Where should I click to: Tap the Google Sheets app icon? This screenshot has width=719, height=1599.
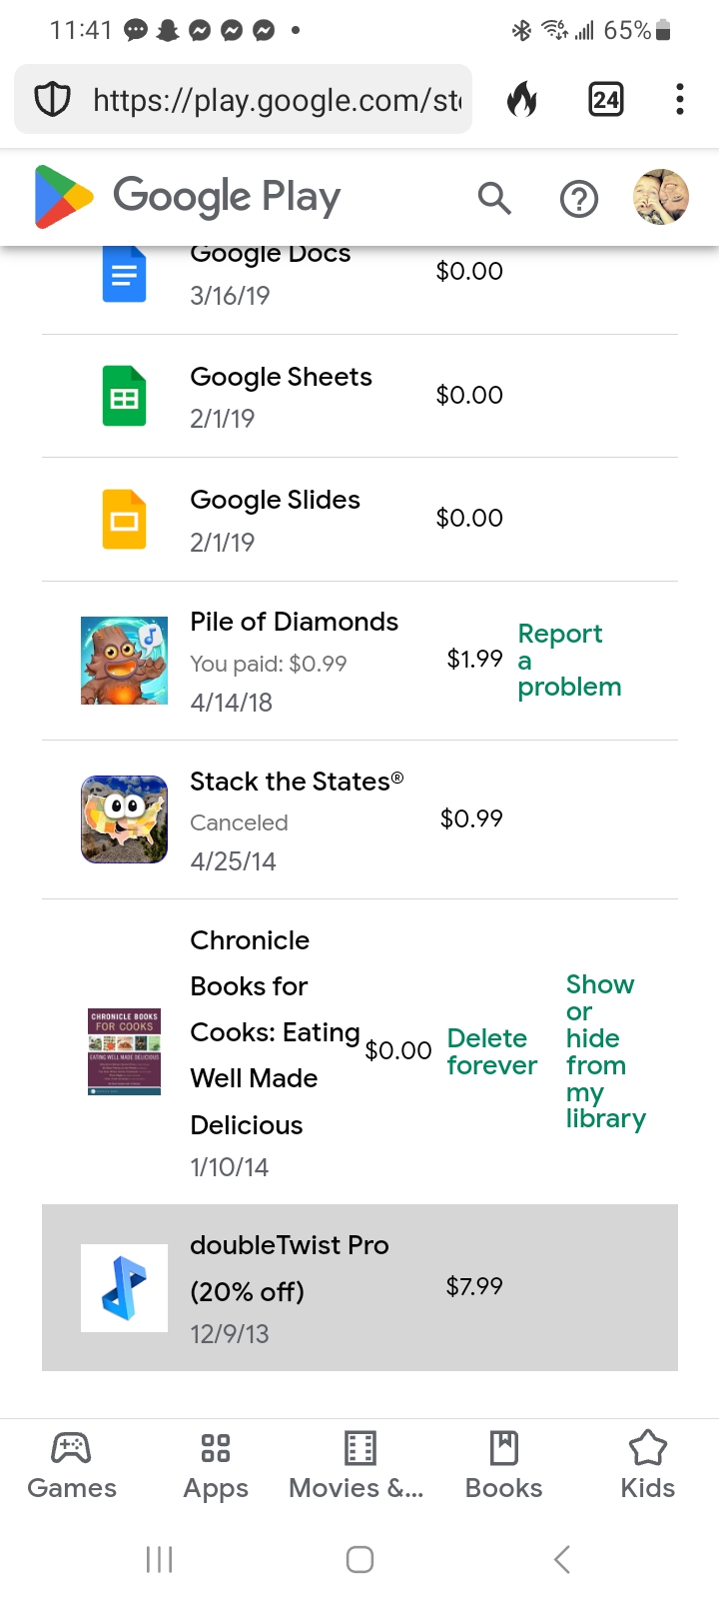pos(124,397)
